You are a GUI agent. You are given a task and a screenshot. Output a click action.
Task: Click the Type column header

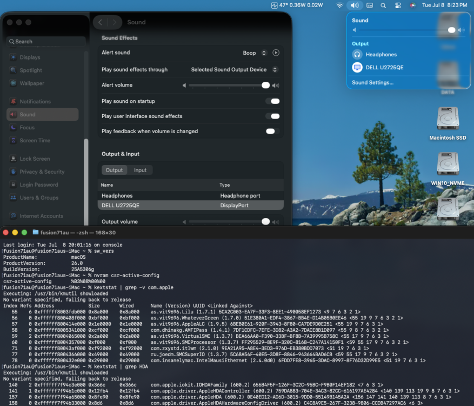225,185
